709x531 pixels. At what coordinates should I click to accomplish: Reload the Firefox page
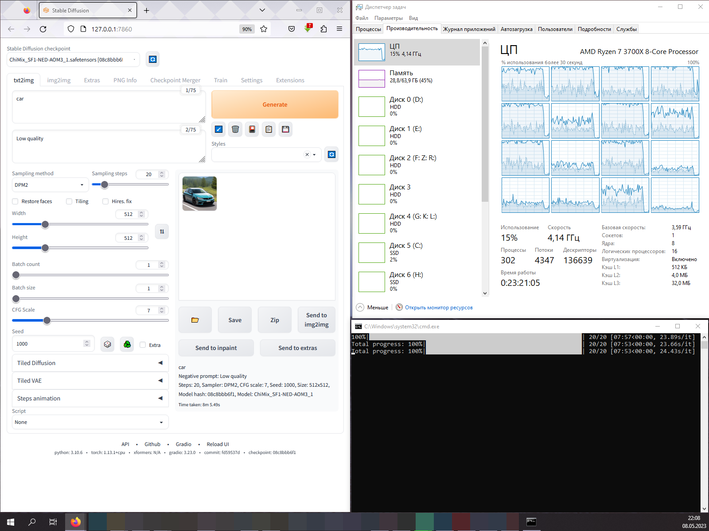(43, 29)
